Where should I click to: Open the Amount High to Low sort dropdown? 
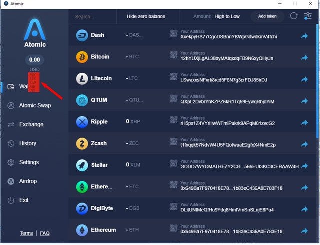point(216,16)
